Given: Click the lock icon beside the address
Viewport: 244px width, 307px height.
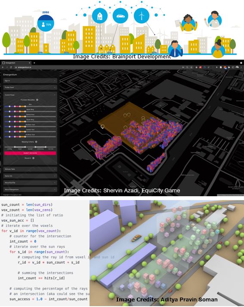Looking at the screenshot, I should [16, 67].
